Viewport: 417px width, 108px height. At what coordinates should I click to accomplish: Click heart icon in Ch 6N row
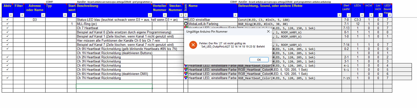tap(186, 74)
